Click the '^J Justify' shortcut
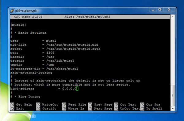184x121 pixels. (46, 109)
